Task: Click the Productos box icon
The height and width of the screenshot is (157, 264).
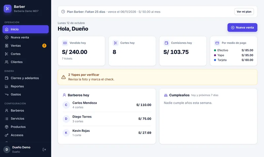Action: 7,127
